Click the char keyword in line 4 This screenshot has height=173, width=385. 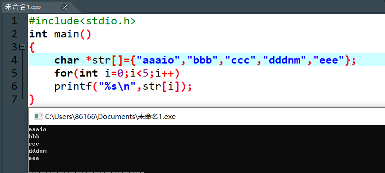click(67, 60)
